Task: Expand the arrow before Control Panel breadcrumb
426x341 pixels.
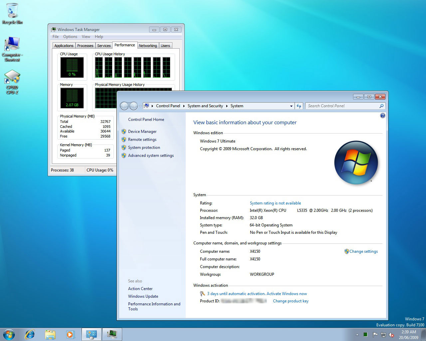Action: click(x=152, y=106)
